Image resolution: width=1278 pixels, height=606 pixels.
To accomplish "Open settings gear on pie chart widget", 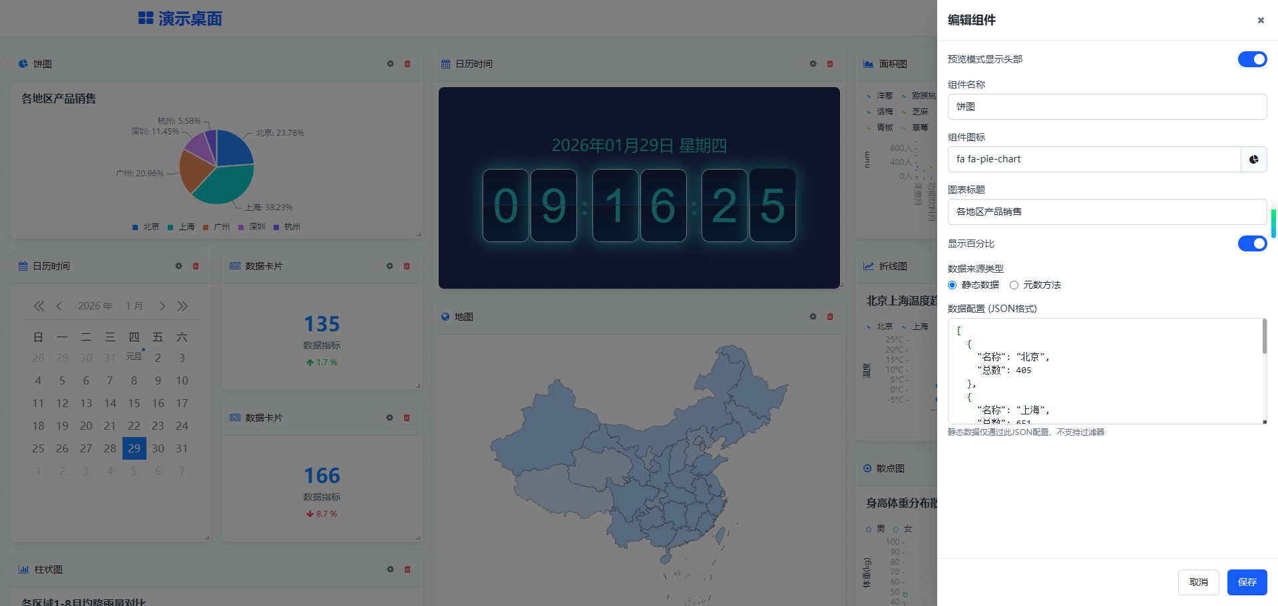I will tap(390, 64).
